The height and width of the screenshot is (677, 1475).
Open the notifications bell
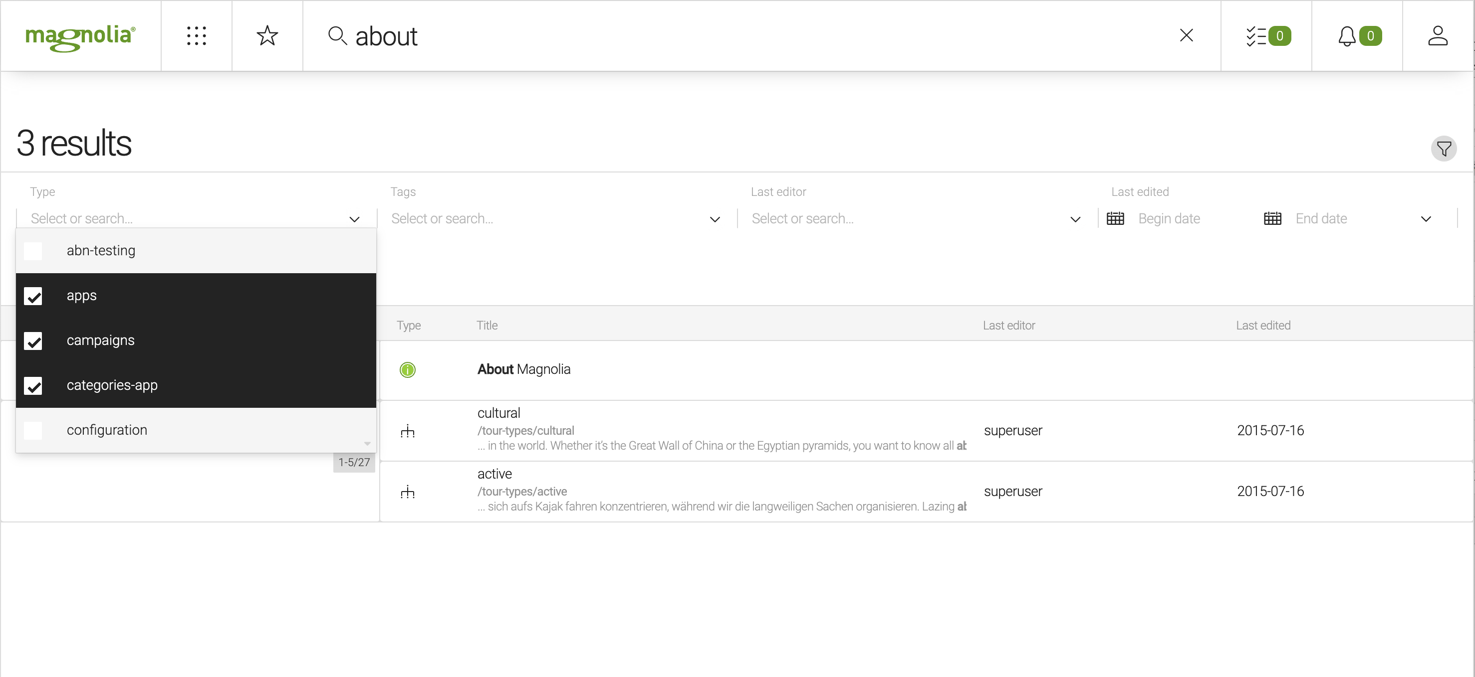click(1357, 35)
